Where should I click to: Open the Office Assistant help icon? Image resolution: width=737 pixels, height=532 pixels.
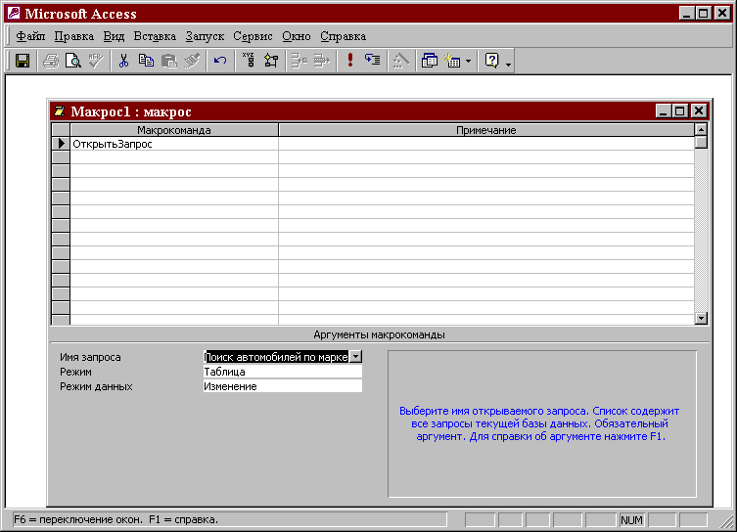coord(491,61)
